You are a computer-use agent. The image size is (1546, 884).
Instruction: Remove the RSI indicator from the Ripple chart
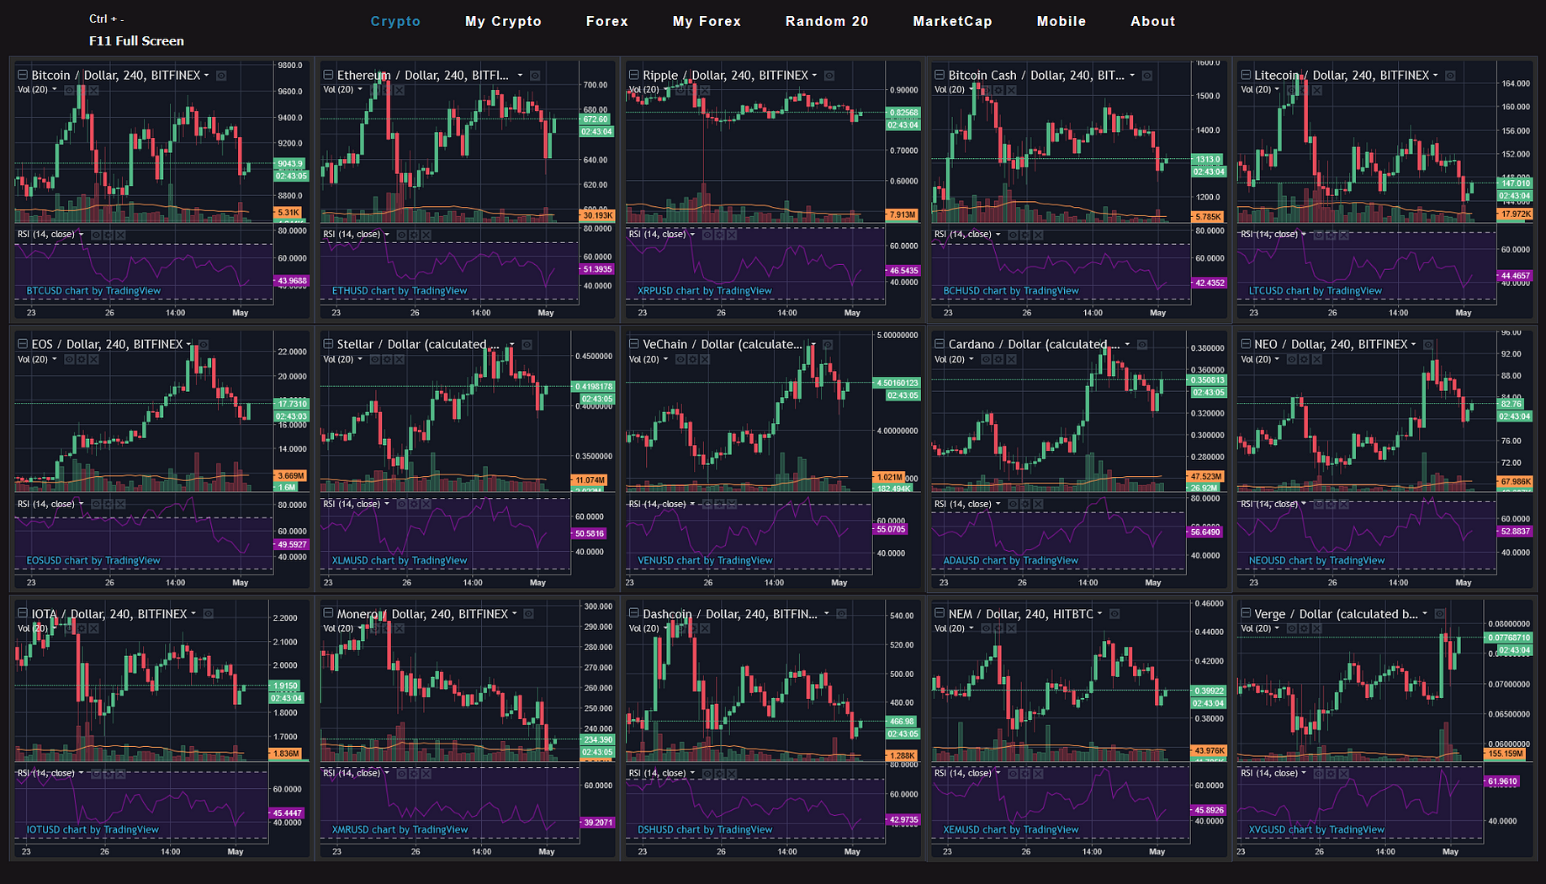coord(732,236)
